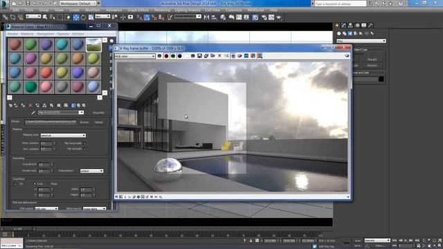This screenshot has width=443, height=249.
Task: Select the Place radio button
Action: (x=48, y=184)
